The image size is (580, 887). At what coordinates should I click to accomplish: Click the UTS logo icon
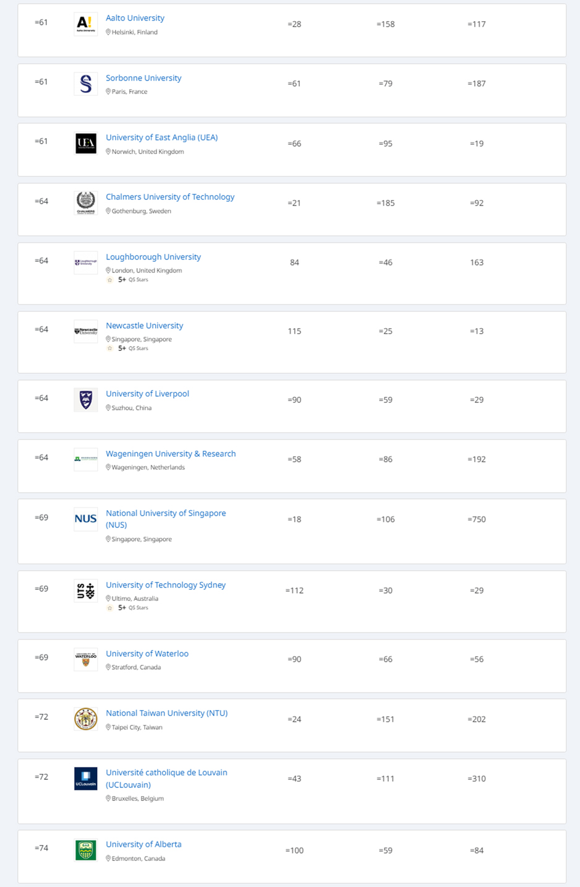(85, 591)
